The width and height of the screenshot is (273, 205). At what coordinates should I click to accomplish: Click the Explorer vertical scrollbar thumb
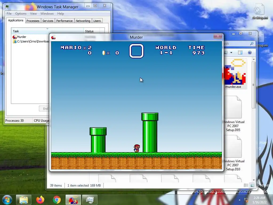coord(254,85)
